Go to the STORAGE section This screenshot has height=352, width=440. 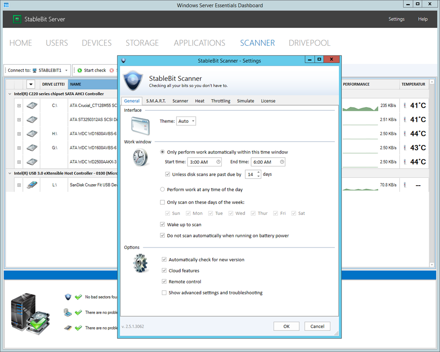click(x=142, y=43)
